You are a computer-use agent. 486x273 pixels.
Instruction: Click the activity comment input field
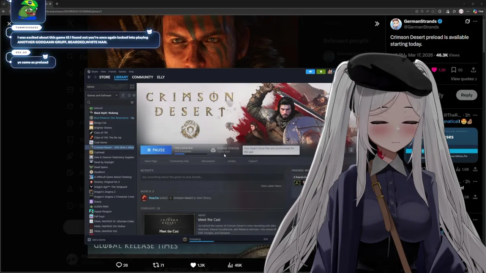pyautogui.click(x=212, y=177)
